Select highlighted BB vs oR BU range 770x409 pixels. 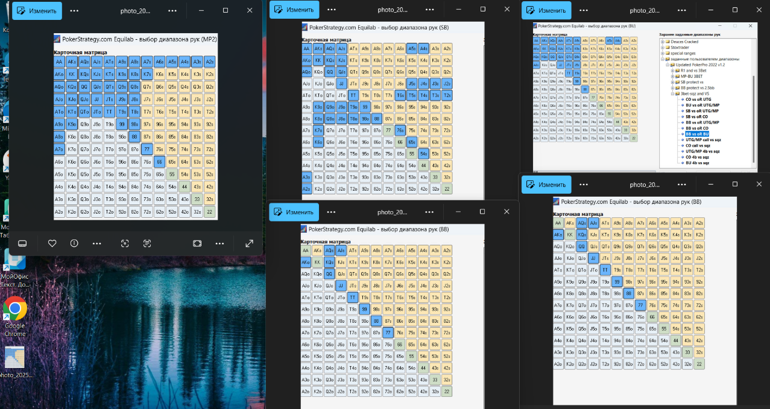pyautogui.click(x=697, y=134)
